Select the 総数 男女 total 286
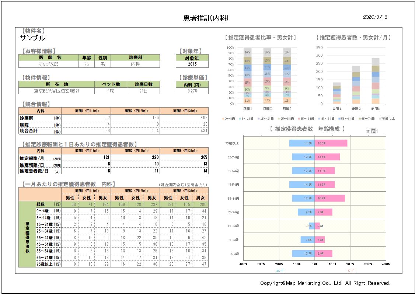This screenshot has height=294, width=415. pos(203,204)
